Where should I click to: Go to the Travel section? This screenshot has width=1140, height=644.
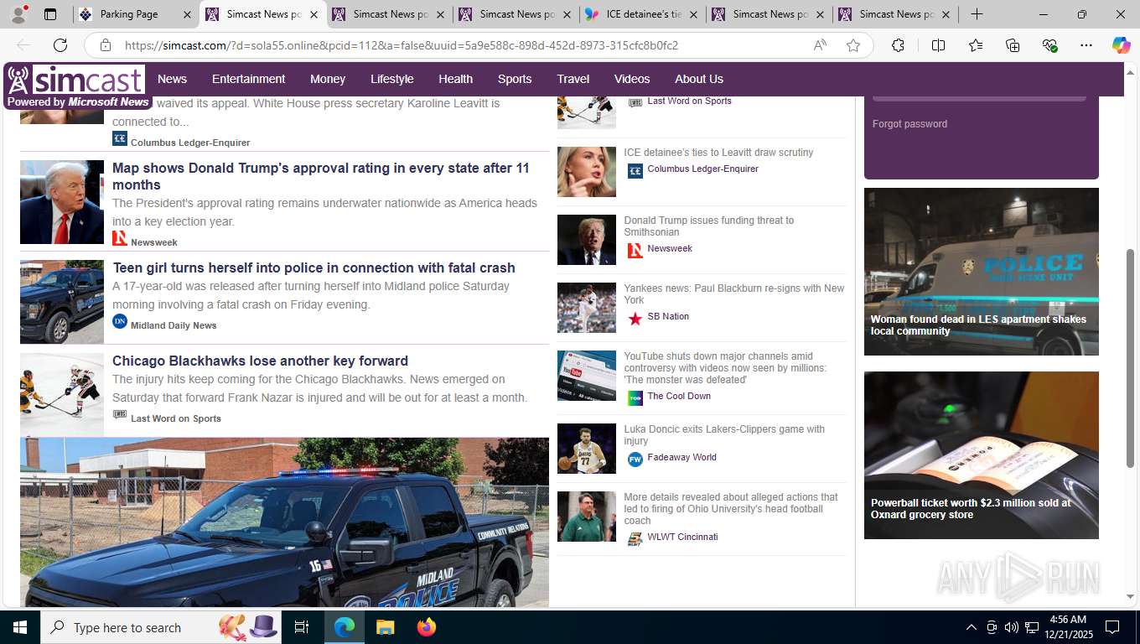click(573, 79)
